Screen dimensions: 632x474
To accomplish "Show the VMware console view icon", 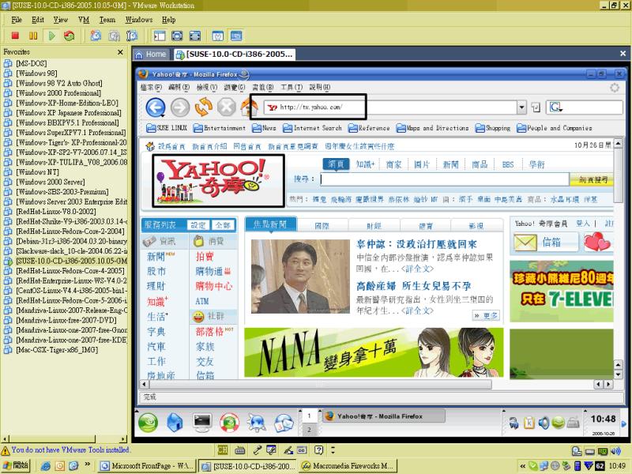I will 236,36.
